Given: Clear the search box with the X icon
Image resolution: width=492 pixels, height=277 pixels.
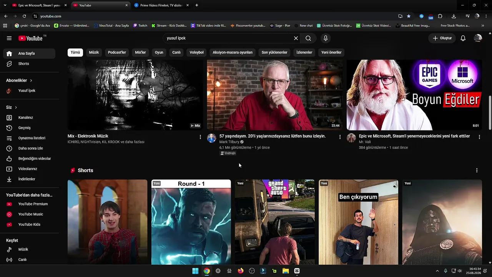Looking at the screenshot, I should coord(296,38).
